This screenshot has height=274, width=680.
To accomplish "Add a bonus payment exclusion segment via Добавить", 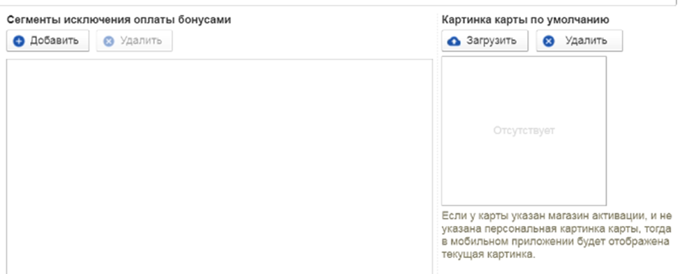I will click(x=47, y=40).
